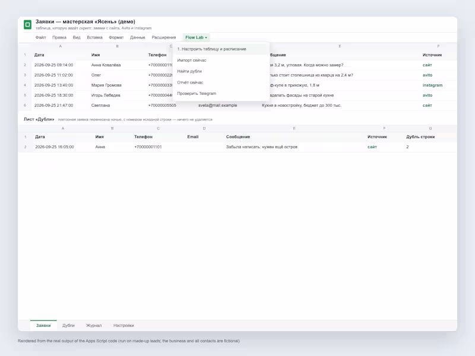This screenshot has height=356, width=475.
Task: Click the green Sheets logo icon
Action: tap(27, 24)
